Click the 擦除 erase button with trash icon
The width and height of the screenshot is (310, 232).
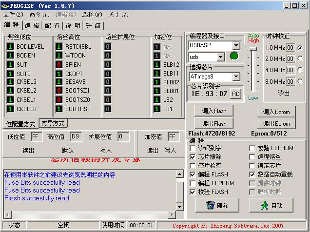(x=217, y=205)
